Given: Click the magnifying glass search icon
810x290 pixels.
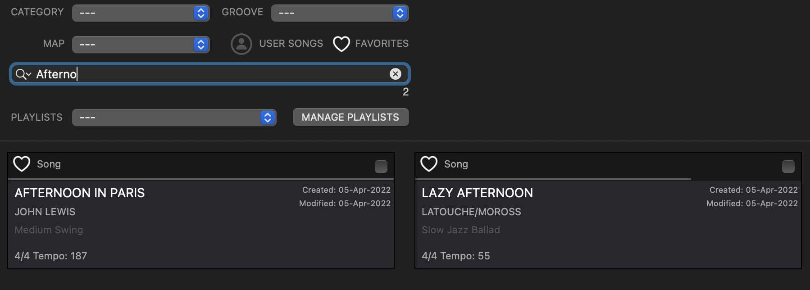Looking at the screenshot, I should point(21,74).
